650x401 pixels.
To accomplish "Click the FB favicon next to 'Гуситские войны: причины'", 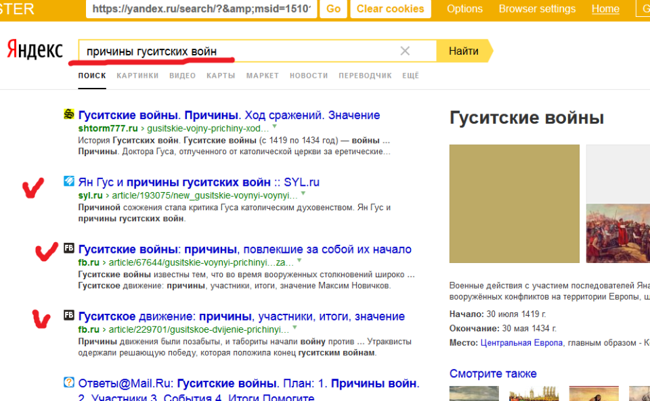I will point(69,248).
